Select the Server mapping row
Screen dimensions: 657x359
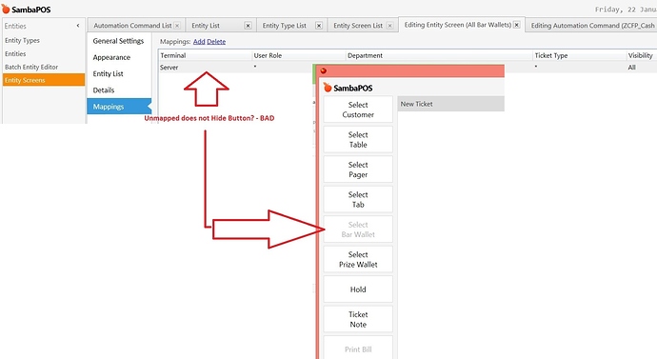pos(408,67)
